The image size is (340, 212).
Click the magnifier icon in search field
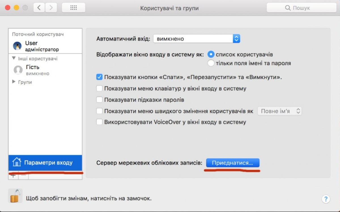[x=288, y=8]
